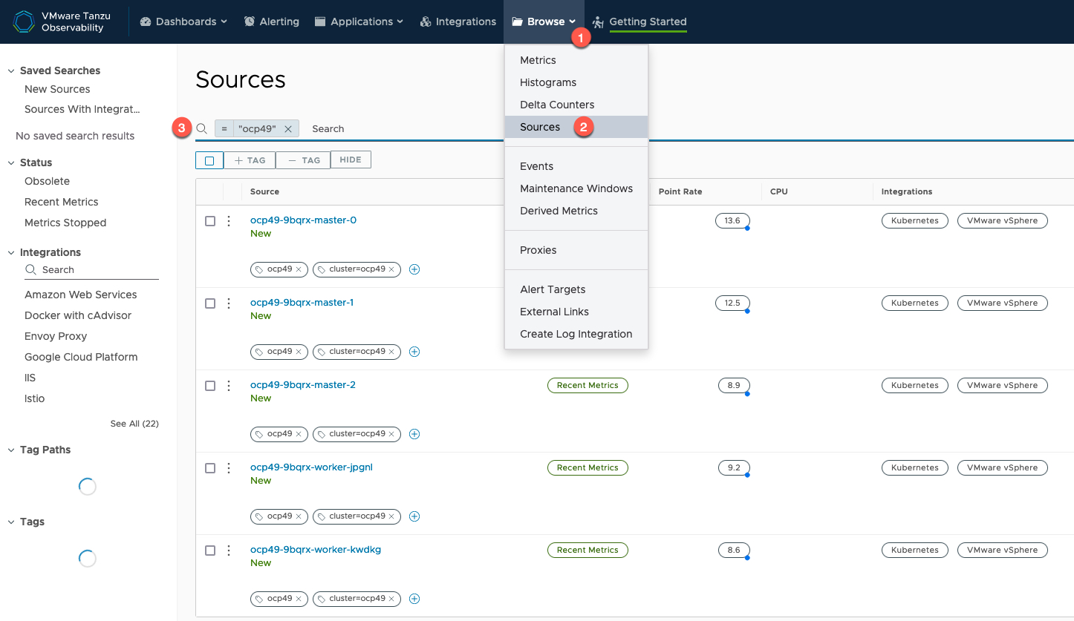Choose Create Log Integration from Browse menu
The image size is (1074, 621).
point(576,334)
